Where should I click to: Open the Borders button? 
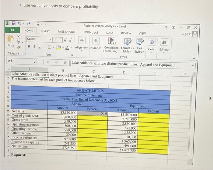coord(50,47)
